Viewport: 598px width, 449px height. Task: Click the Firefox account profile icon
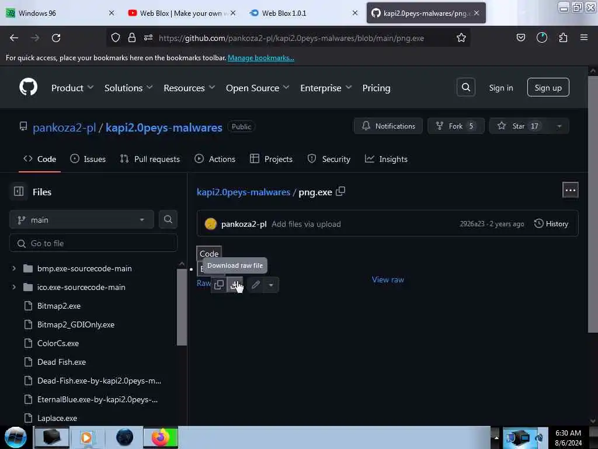point(541,37)
